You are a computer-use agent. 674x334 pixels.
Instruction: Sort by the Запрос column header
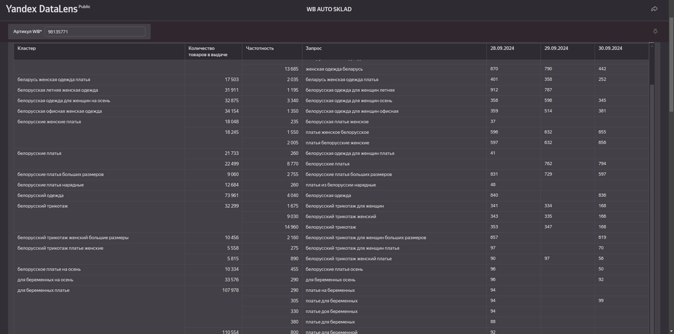[x=313, y=48]
